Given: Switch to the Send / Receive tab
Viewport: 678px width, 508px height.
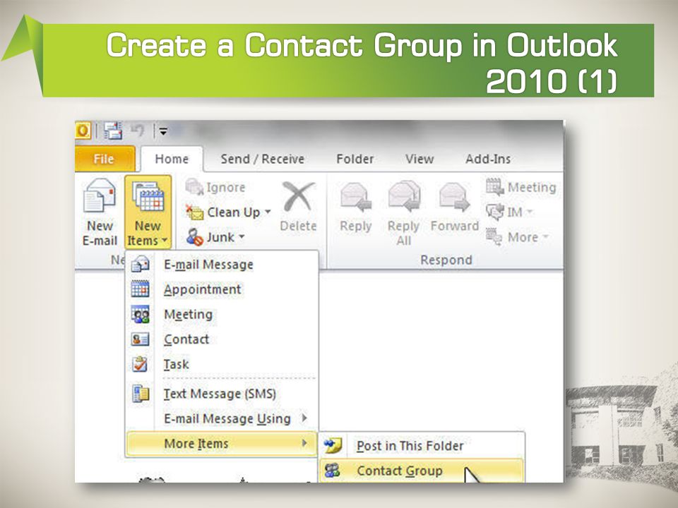Looking at the screenshot, I should pos(263,159).
